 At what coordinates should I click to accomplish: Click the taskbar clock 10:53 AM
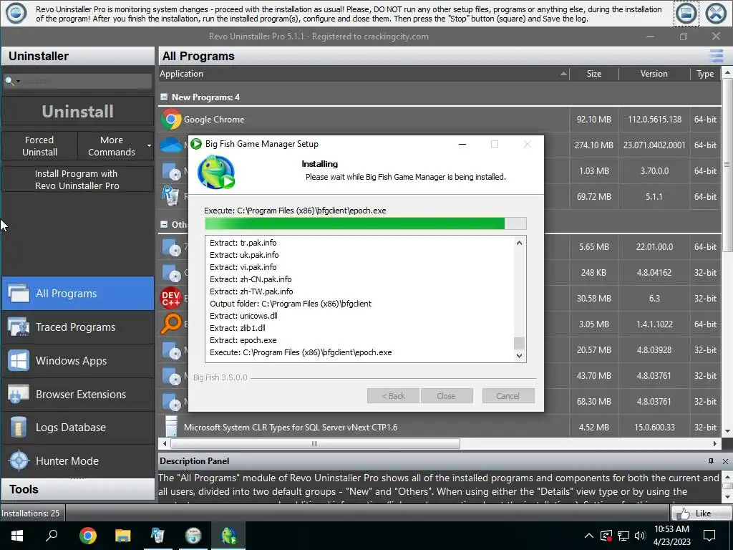pyautogui.click(x=671, y=529)
